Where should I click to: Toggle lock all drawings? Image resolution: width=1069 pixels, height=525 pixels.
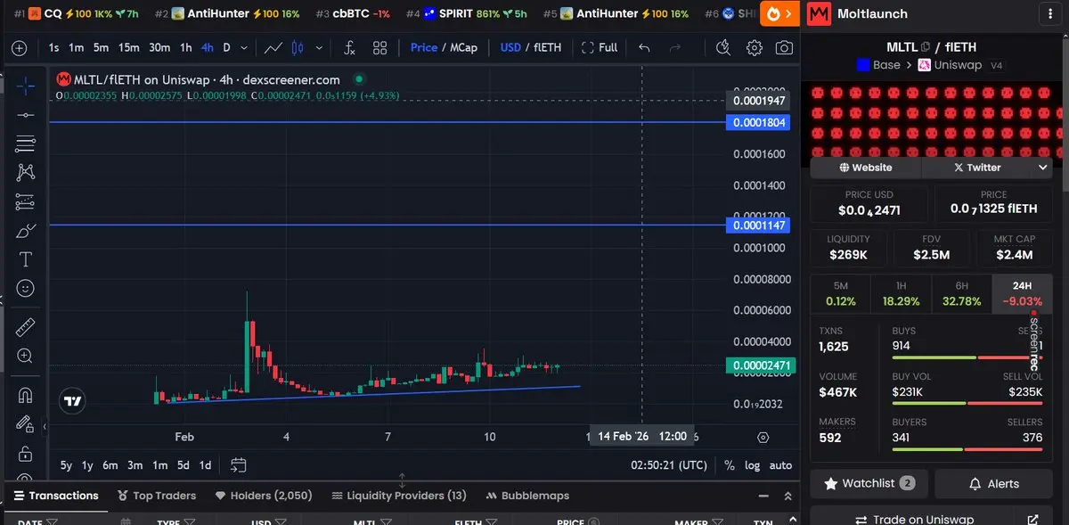(25, 453)
